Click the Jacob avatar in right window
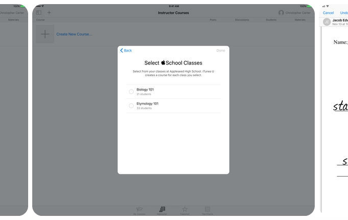Image resolution: width=348 pixels, height=220 pixels. coord(327,22)
